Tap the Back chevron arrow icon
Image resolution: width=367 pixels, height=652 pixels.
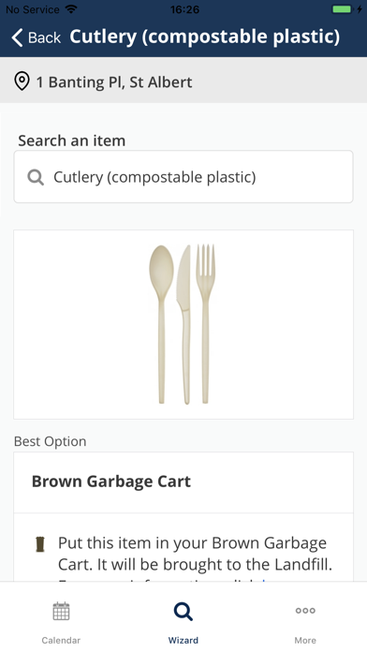[17, 37]
